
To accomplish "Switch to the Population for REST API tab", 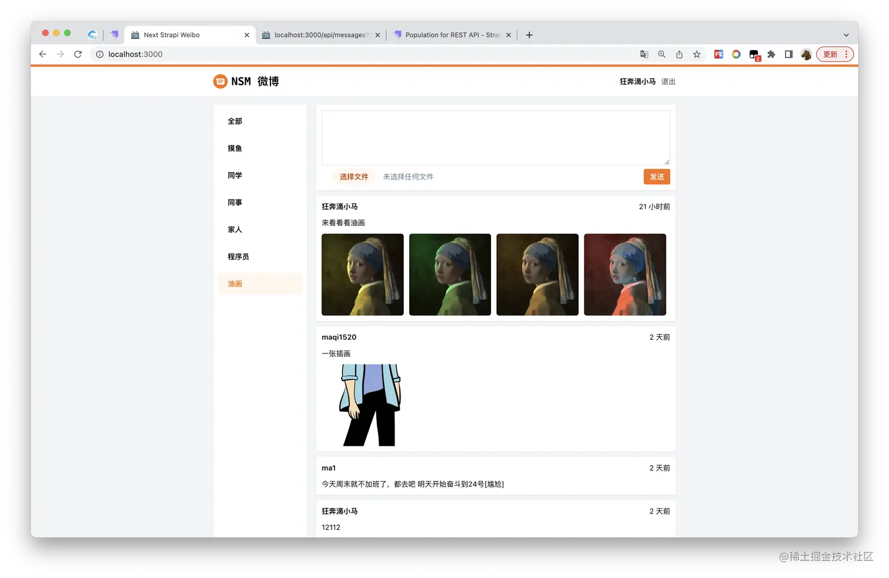I will tap(453, 35).
